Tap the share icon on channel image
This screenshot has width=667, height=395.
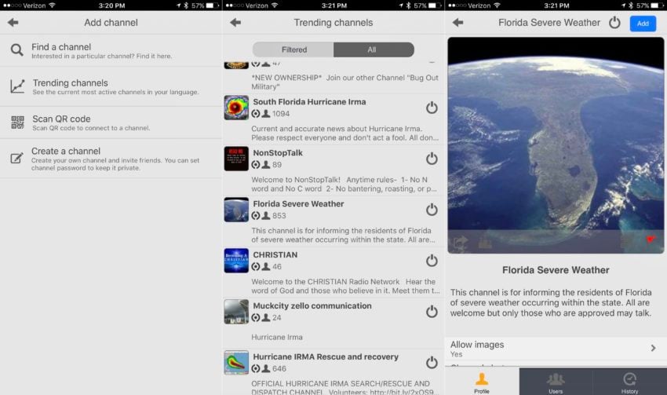(x=461, y=242)
